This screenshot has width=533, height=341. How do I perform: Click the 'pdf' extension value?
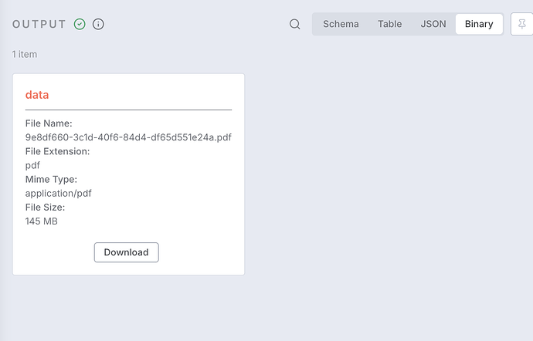click(x=32, y=165)
